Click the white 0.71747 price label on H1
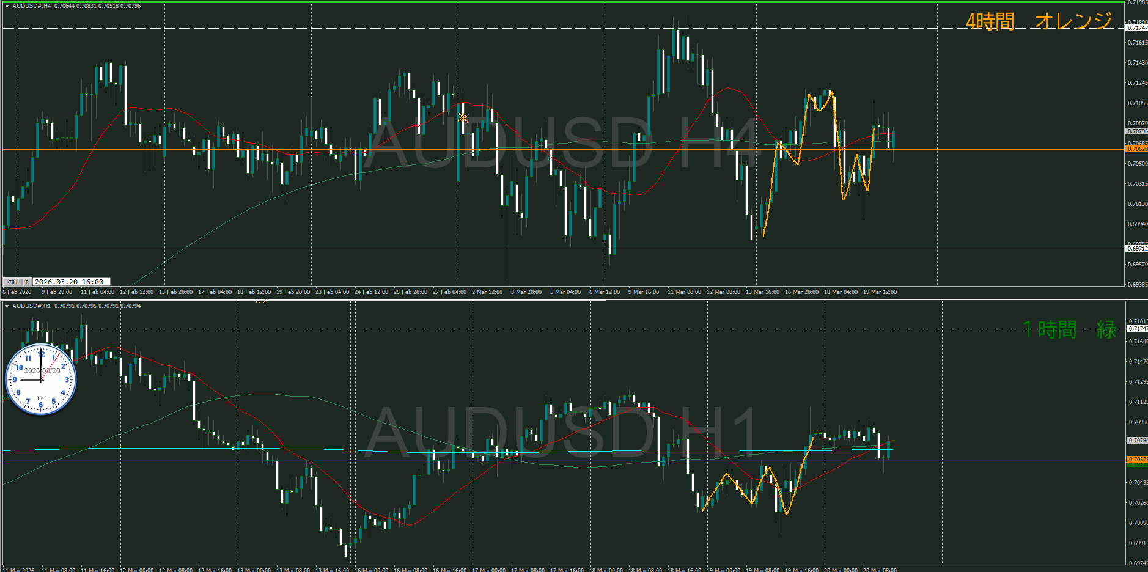The width and height of the screenshot is (1148, 572). [x=1136, y=329]
